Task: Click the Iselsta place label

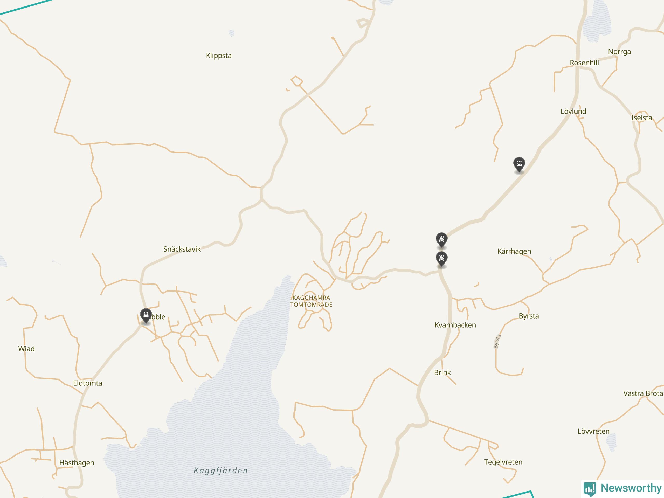Action: [641, 118]
